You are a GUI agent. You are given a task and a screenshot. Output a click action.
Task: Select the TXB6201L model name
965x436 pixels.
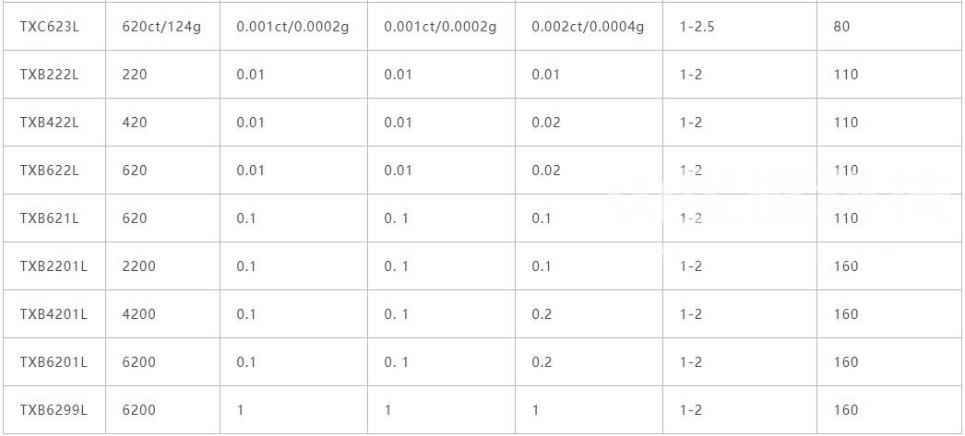coord(54,362)
